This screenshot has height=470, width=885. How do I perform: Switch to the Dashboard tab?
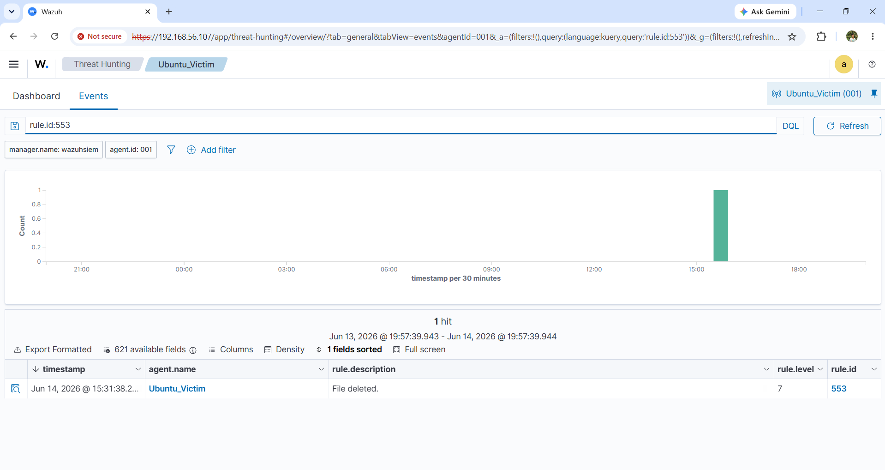pos(36,96)
